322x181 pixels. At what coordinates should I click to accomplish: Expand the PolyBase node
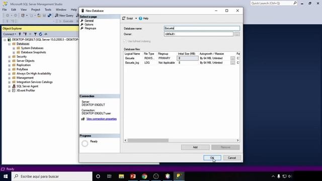click(9, 69)
